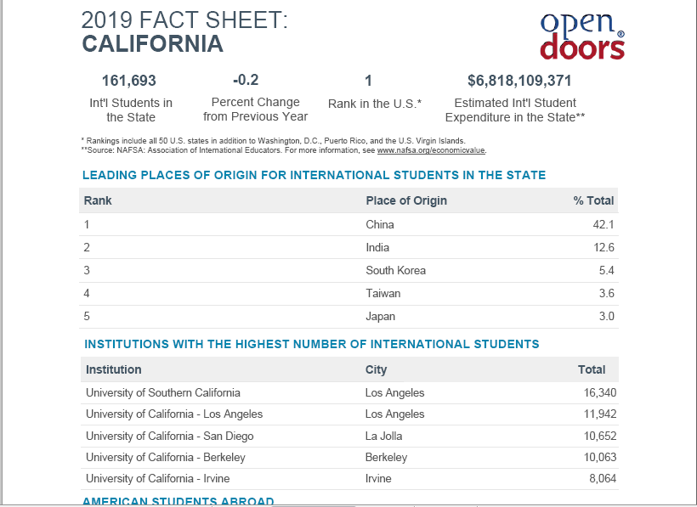The width and height of the screenshot is (697, 507).
Task: Click the % Total column header
Action: pyautogui.click(x=593, y=200)
